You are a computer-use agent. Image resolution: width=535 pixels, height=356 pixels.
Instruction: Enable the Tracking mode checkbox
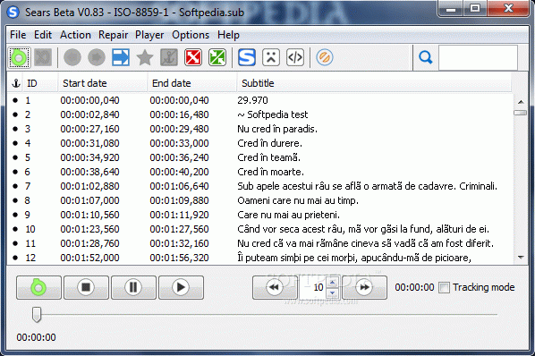pos(445,287)
